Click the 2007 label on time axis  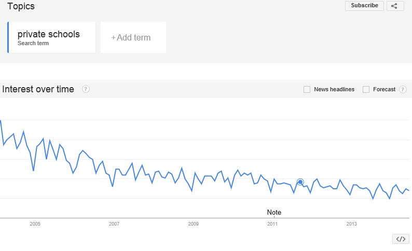(x=114, y=224)
